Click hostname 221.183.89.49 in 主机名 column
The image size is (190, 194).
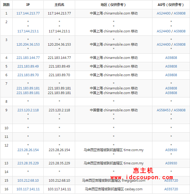click(59, 66)
